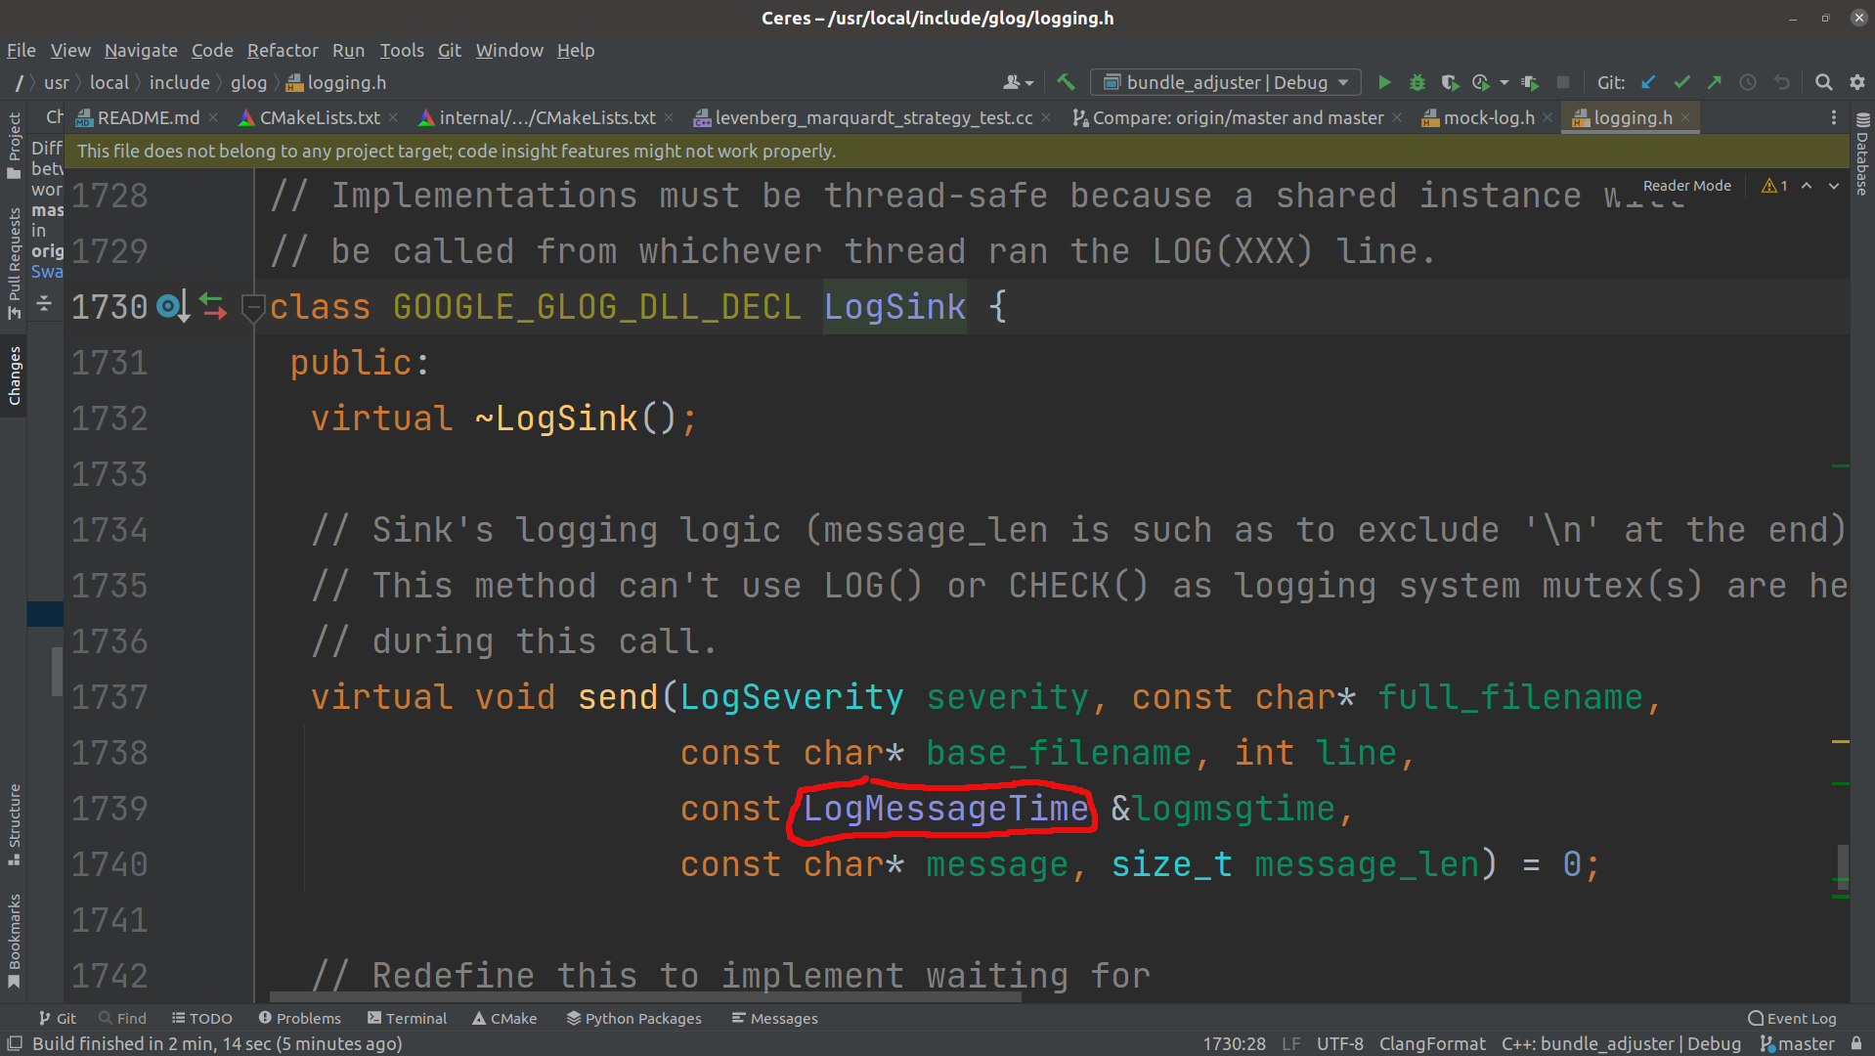Open the user account dropdown icon
The height and width of the screenshot is (1056, 1875).
[x=1018, y=82]
